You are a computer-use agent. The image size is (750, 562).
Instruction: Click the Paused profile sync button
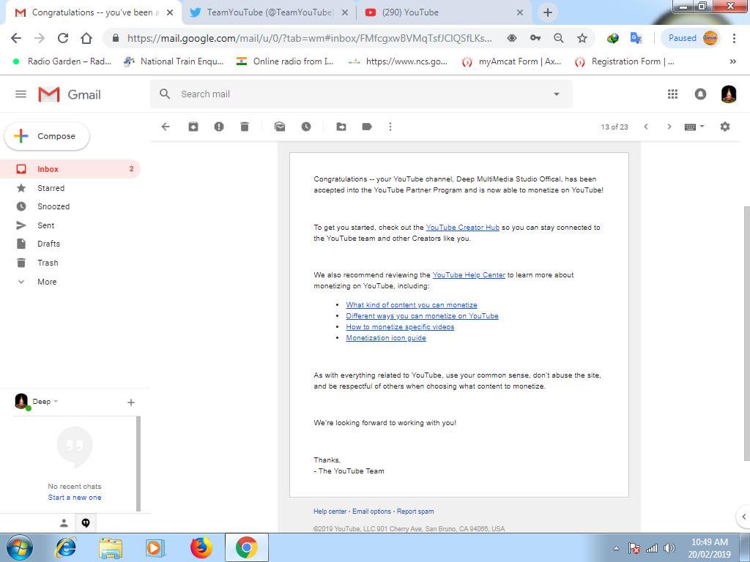tap(690, 38)
